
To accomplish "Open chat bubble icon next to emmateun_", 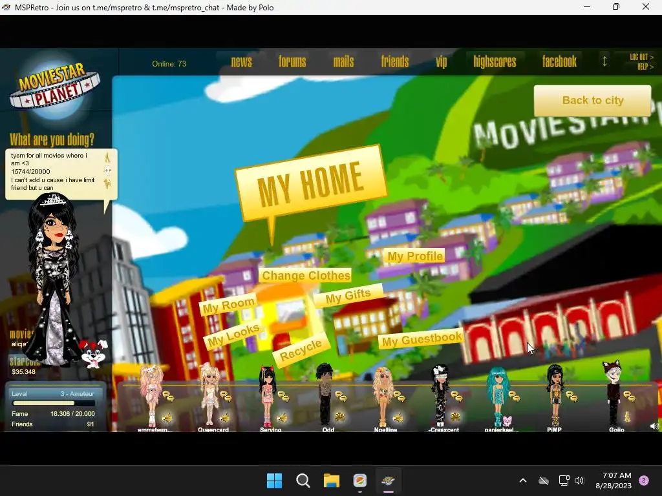I will 168,397.
